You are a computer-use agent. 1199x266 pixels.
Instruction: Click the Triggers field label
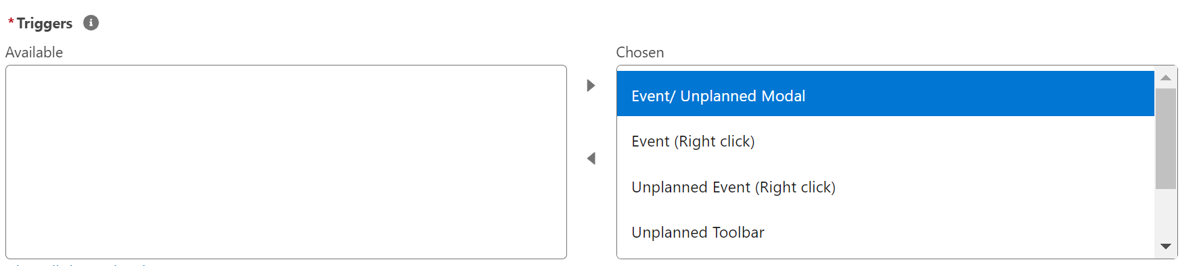45,24
